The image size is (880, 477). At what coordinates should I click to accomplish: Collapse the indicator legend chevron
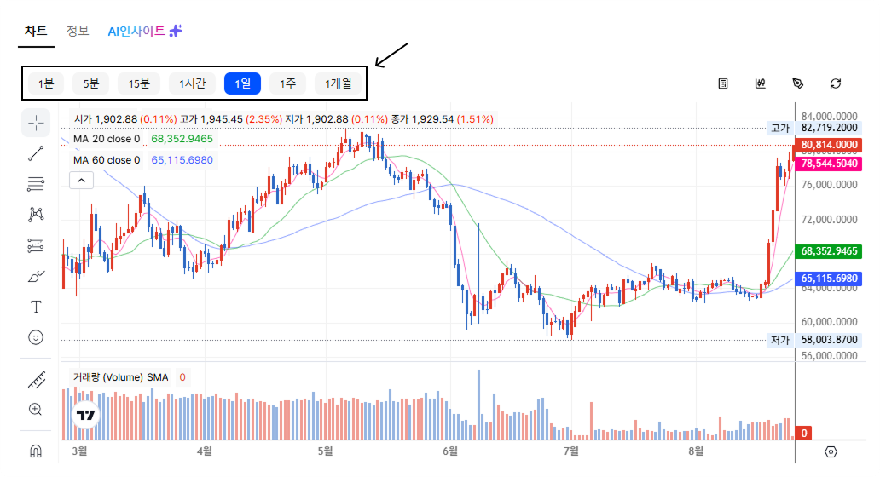click(x=81, y=181)
